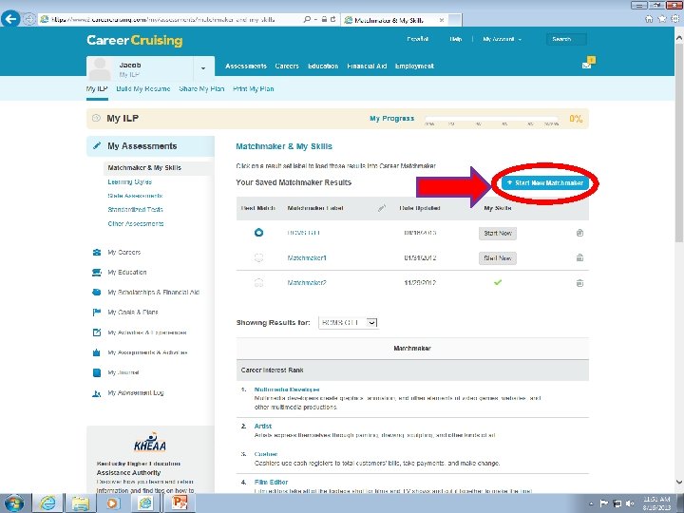The image size is (684, 513).
Task: Click Start New Matchmaker button
Action: click(545, 182)
